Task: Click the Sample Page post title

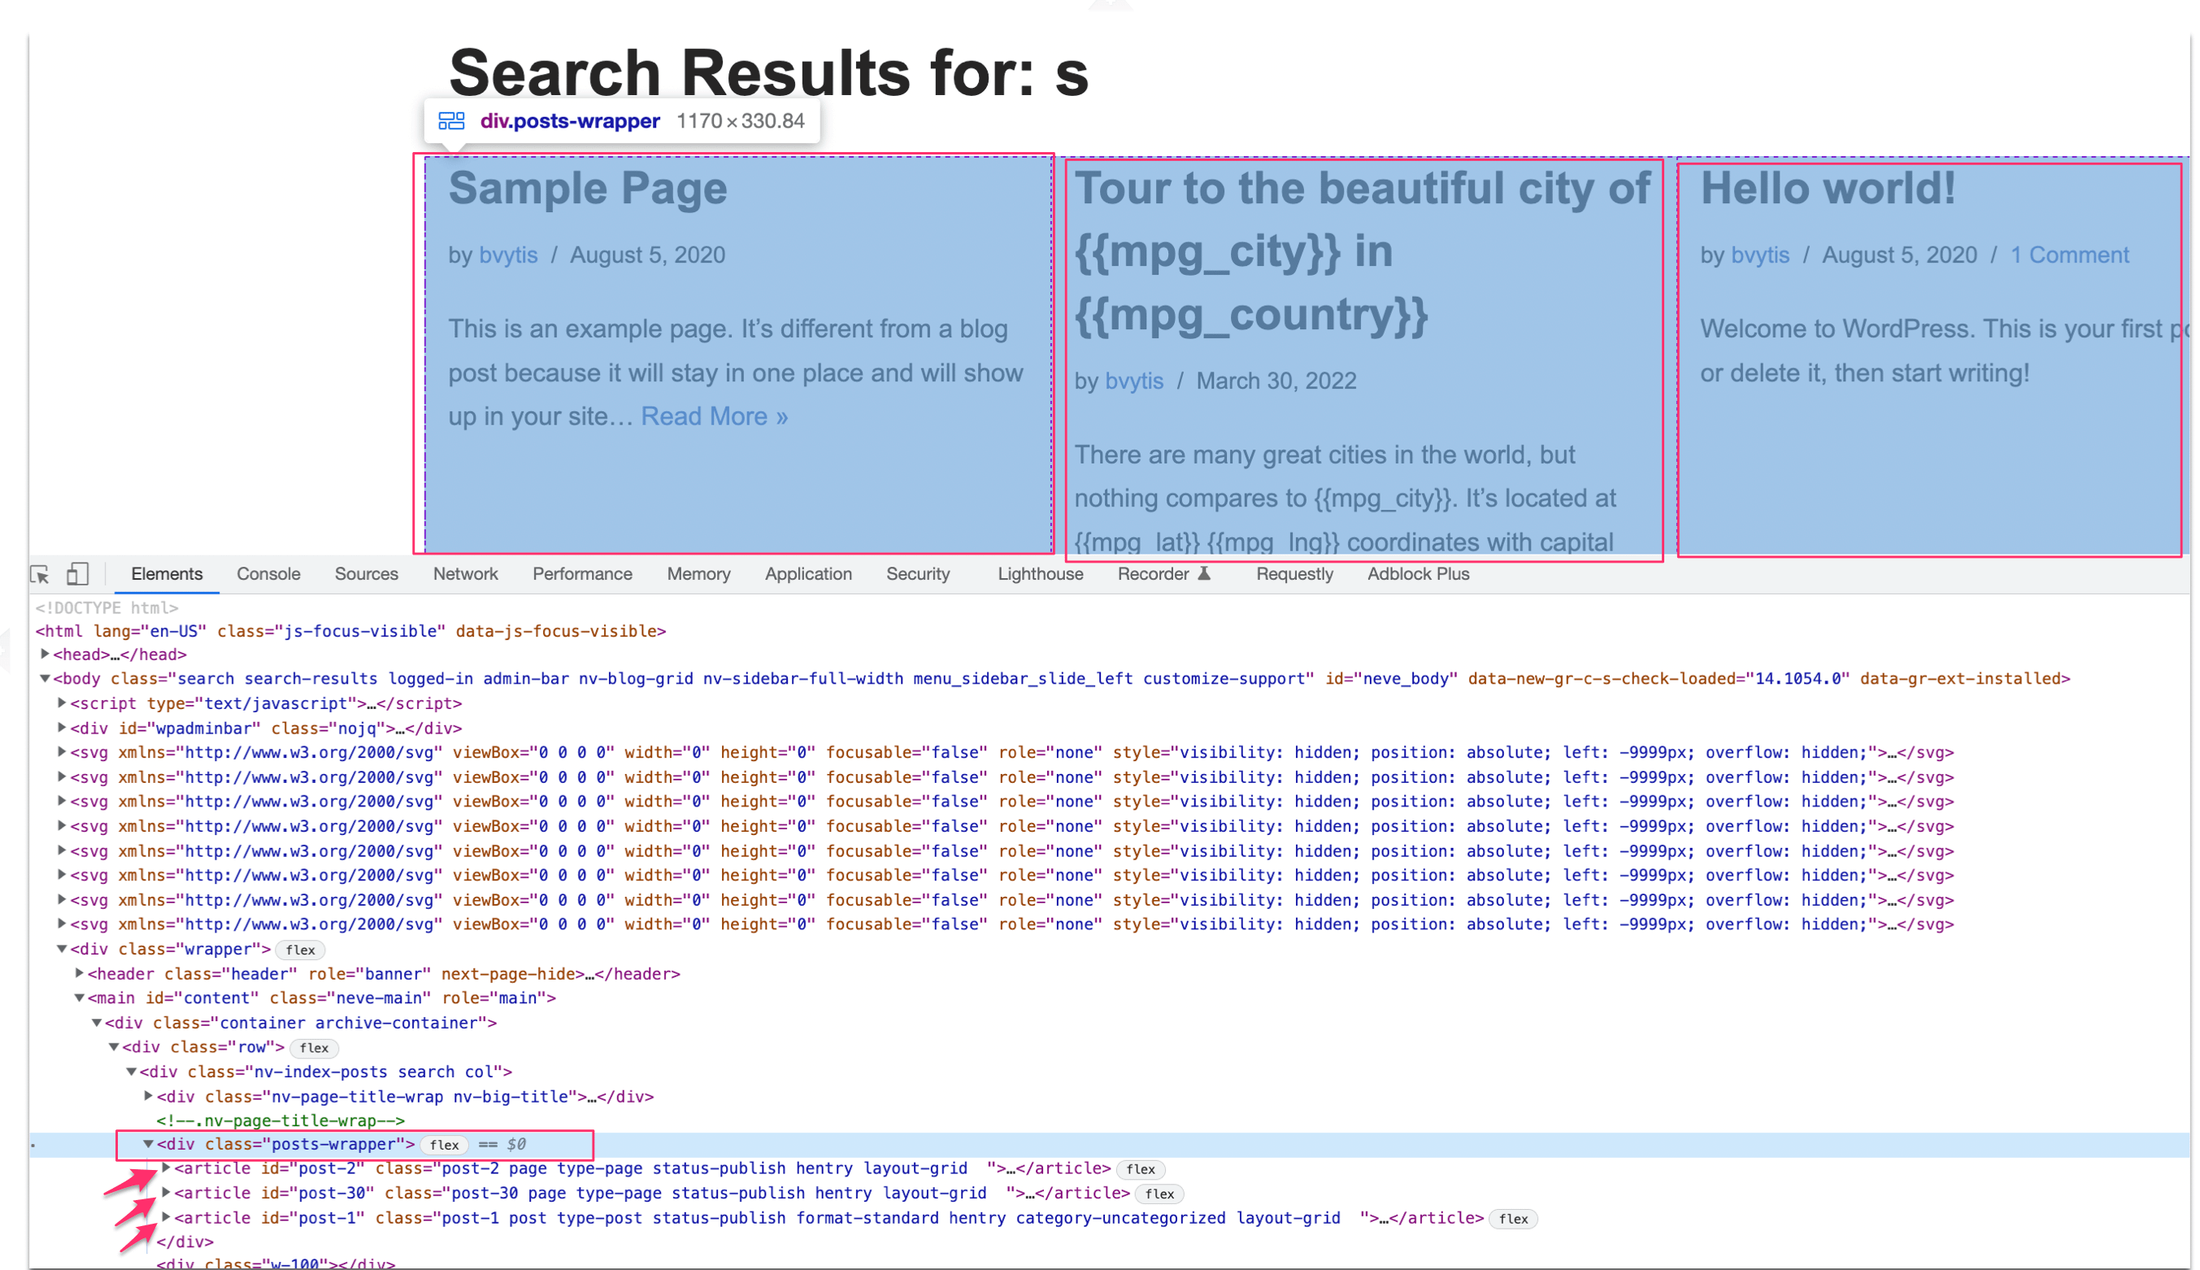Action: (x=588, y=189)
